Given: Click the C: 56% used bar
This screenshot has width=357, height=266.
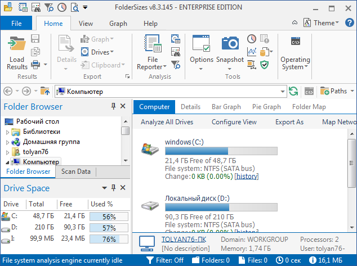Looking at the screenshot, I should coord(109,217).
